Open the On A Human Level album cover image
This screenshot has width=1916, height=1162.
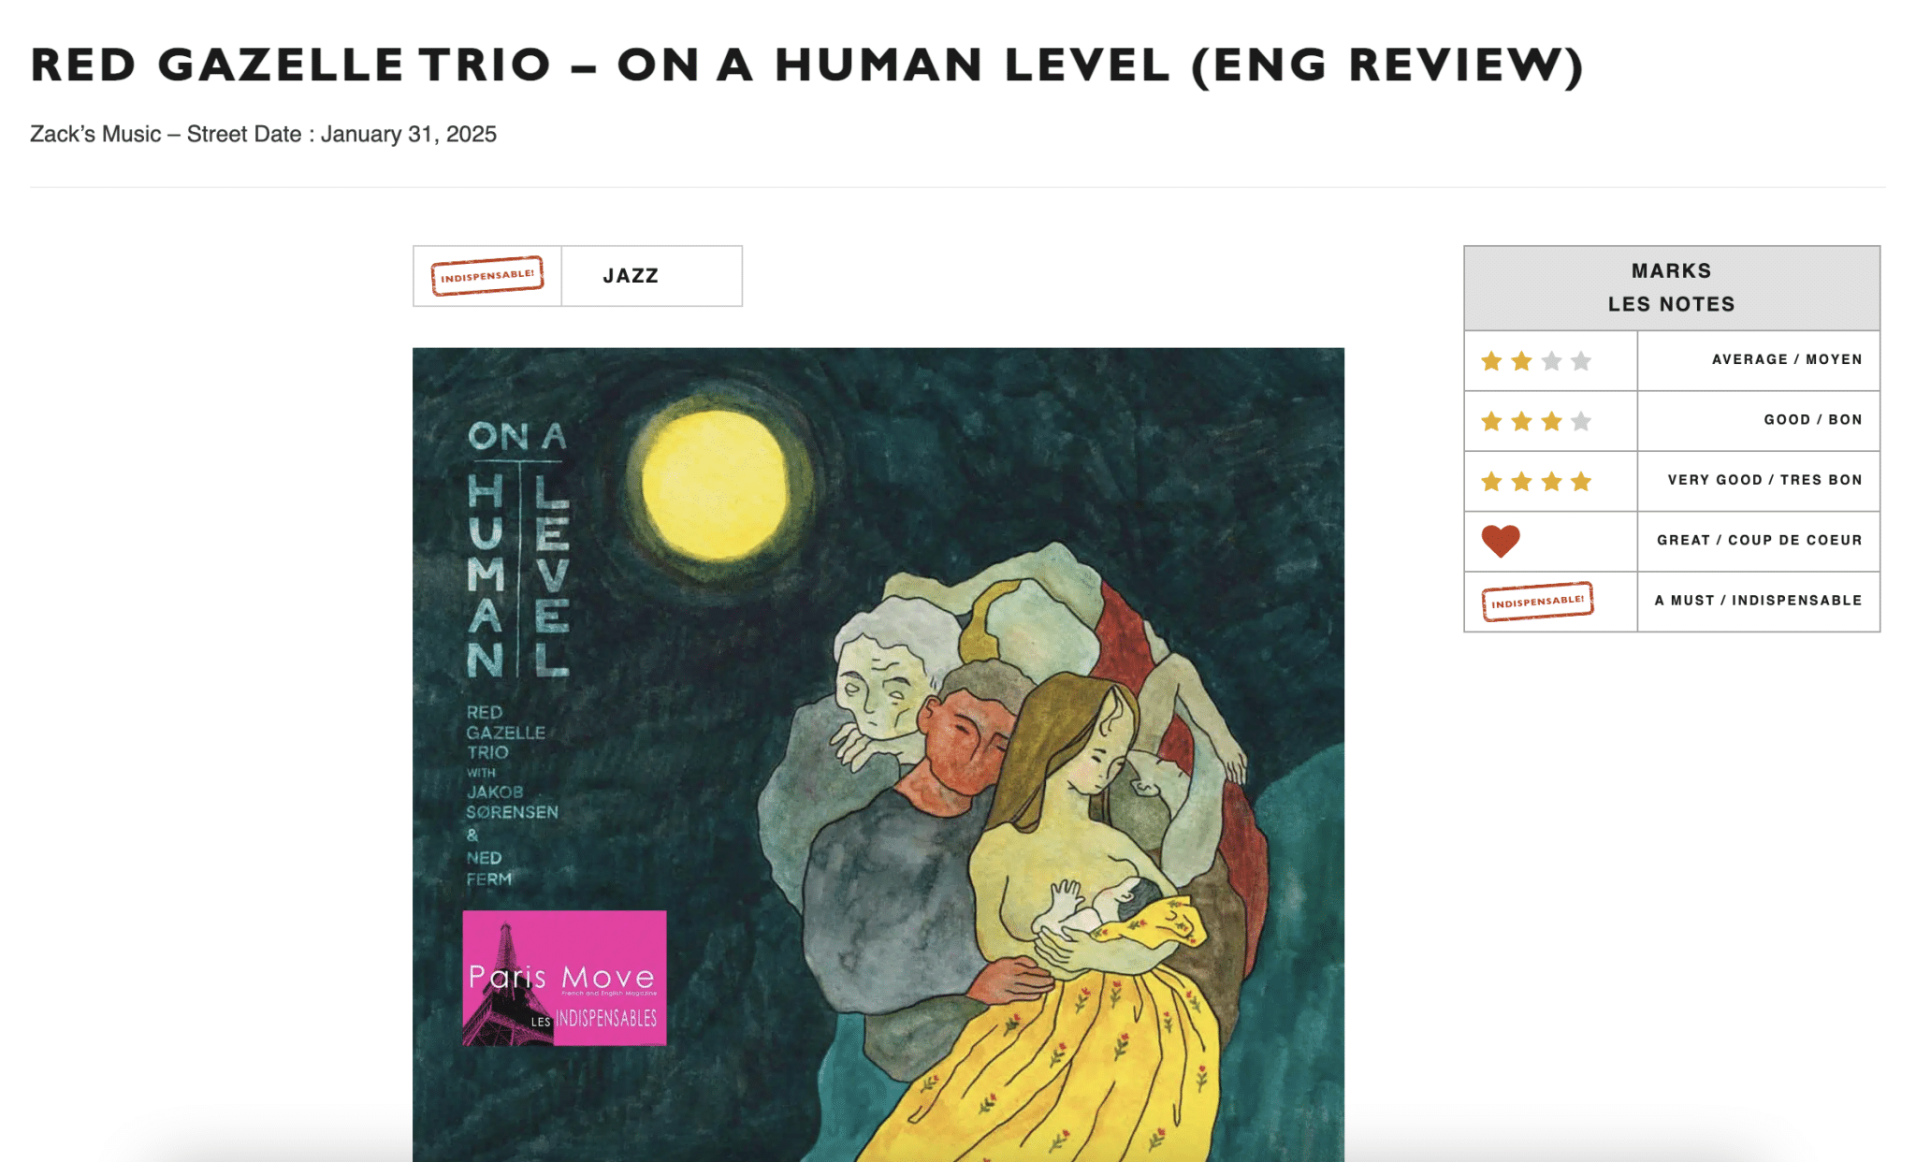tap(878, 755)
